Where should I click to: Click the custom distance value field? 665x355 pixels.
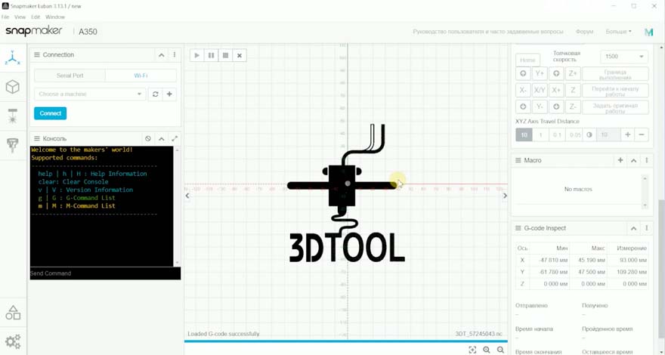pos(608,135)
